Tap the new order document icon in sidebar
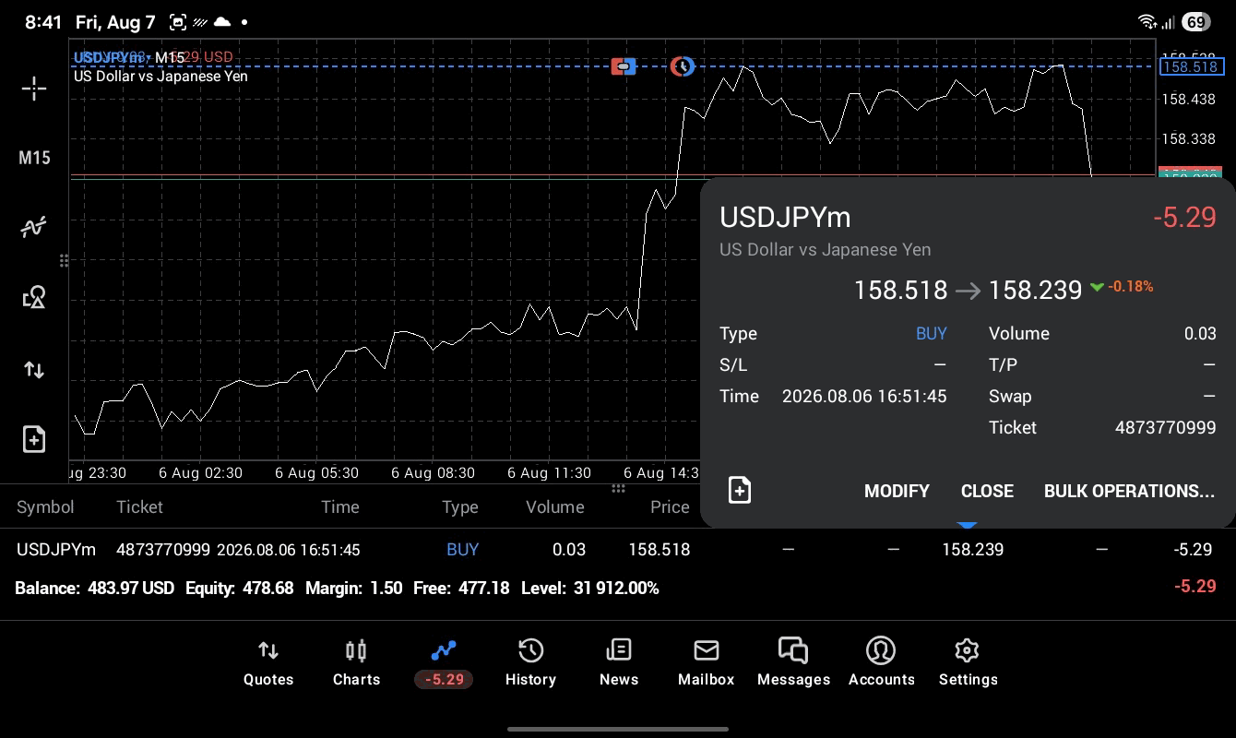The width and height of the screenshot is (1236, 738). [x=34, y=439]
